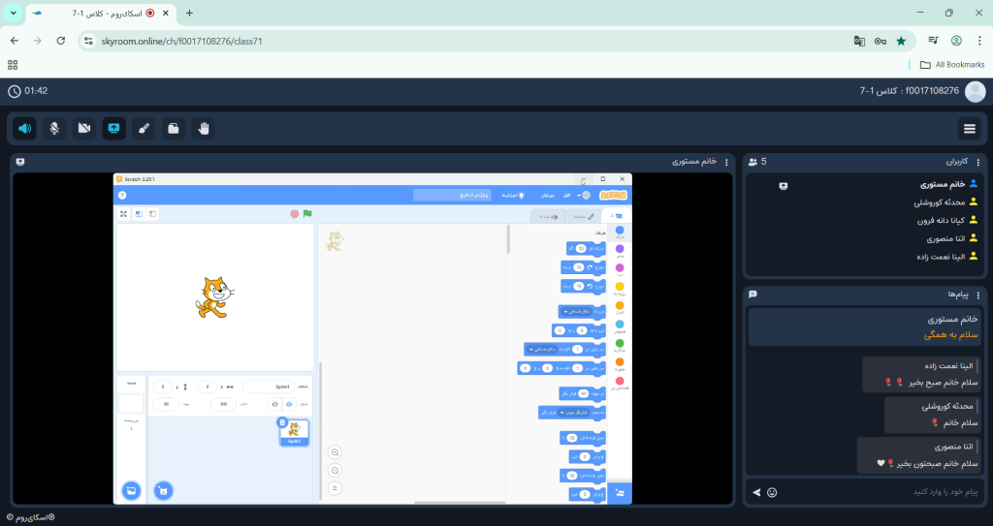Open the hamburger main menu
The height and width of the screenshot is (526, 993).
click(968, 128)
